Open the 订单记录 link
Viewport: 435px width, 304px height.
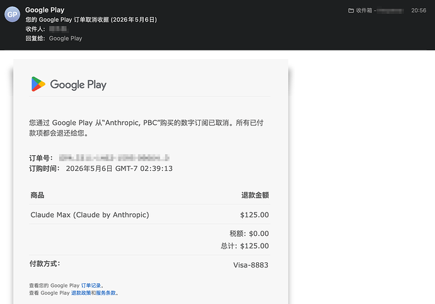click(91, 286)
